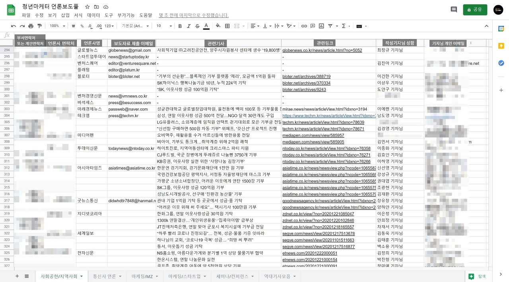Click the move to folder icon
Image resolution: width=509 pixels, height=282 pixels.
pyautogui.click(x=97, y=7)
